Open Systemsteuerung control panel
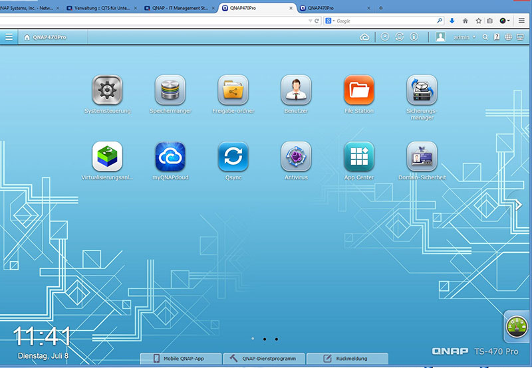 point(107,90)
